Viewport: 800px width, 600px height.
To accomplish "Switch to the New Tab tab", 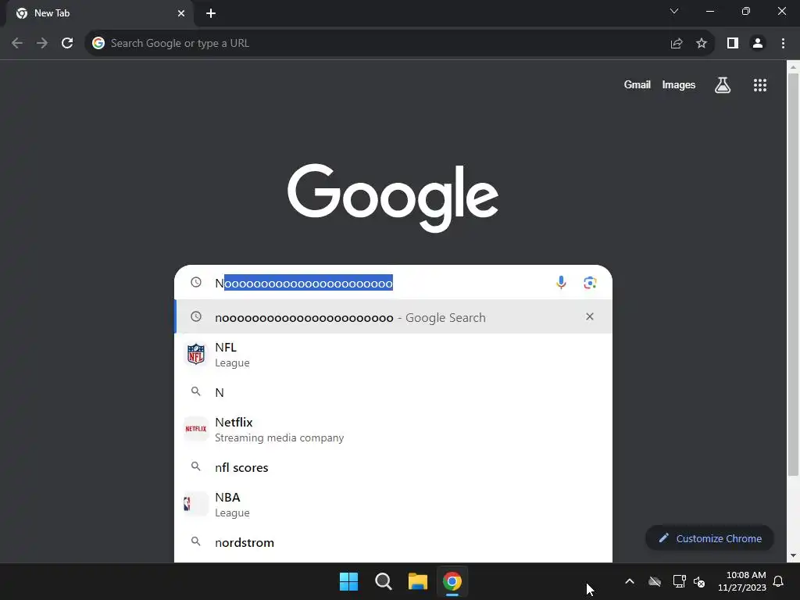I will pyautogui.click(x=99, y=13).
